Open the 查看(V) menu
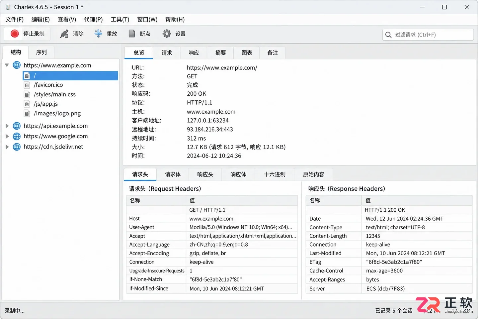The image size is (478, 319). tap(67, 20)
